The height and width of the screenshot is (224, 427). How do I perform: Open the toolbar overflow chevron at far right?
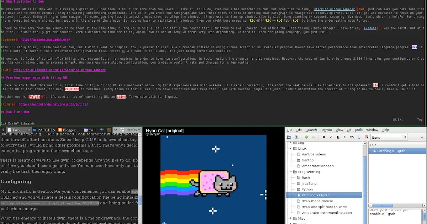coord(423,137)
